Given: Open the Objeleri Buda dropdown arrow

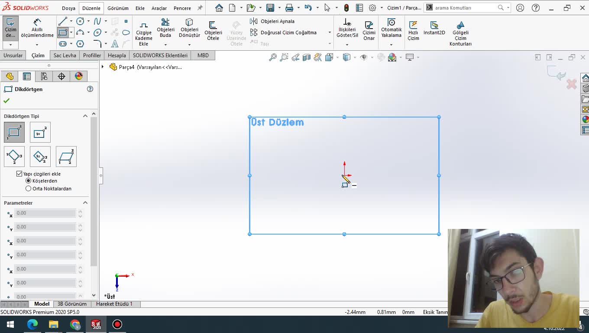Looking at the screenshot, I should click(x=165, y=45).
